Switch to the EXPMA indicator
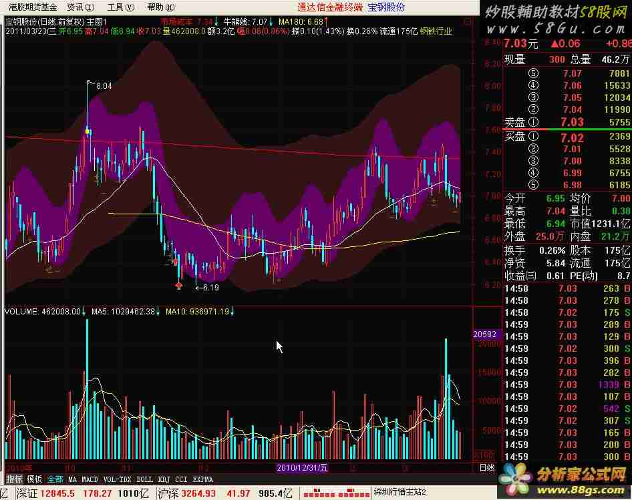 click(x=202, y=479)
